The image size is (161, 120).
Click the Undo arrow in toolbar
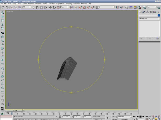[x=3, y=7]
